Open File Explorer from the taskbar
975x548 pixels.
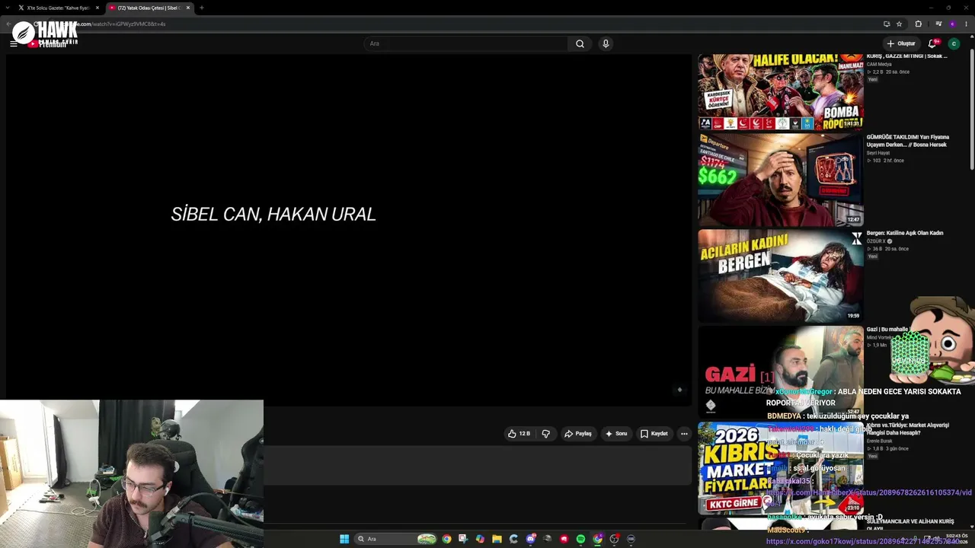point(497,539)
